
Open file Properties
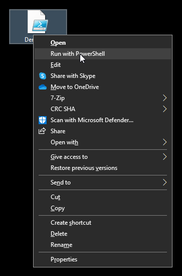[103, 259]
